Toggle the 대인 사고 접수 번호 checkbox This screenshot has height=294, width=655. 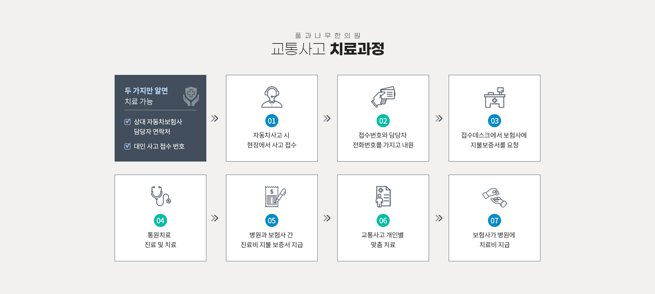click(x=127, y=146)
